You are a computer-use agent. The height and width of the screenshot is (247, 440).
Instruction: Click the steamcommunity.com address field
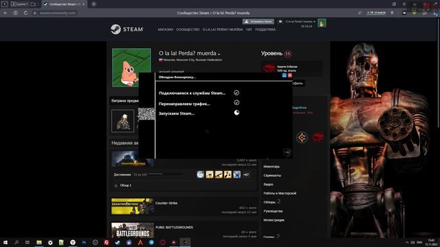pos(58,13)
